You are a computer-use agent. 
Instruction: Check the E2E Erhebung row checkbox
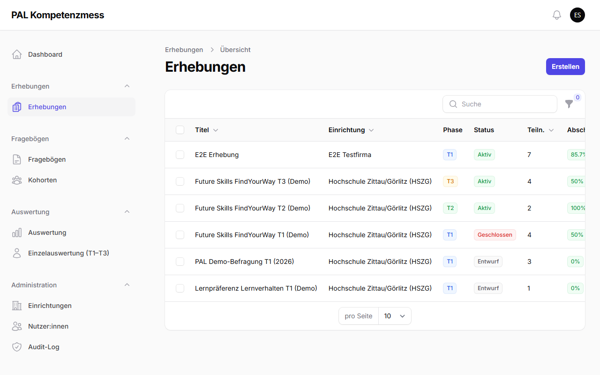tap(180, 155)
